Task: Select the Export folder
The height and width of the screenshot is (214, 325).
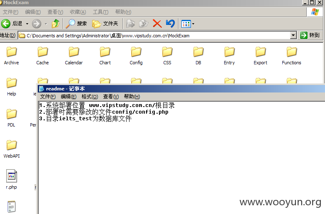Action: (x=261, y=56)
